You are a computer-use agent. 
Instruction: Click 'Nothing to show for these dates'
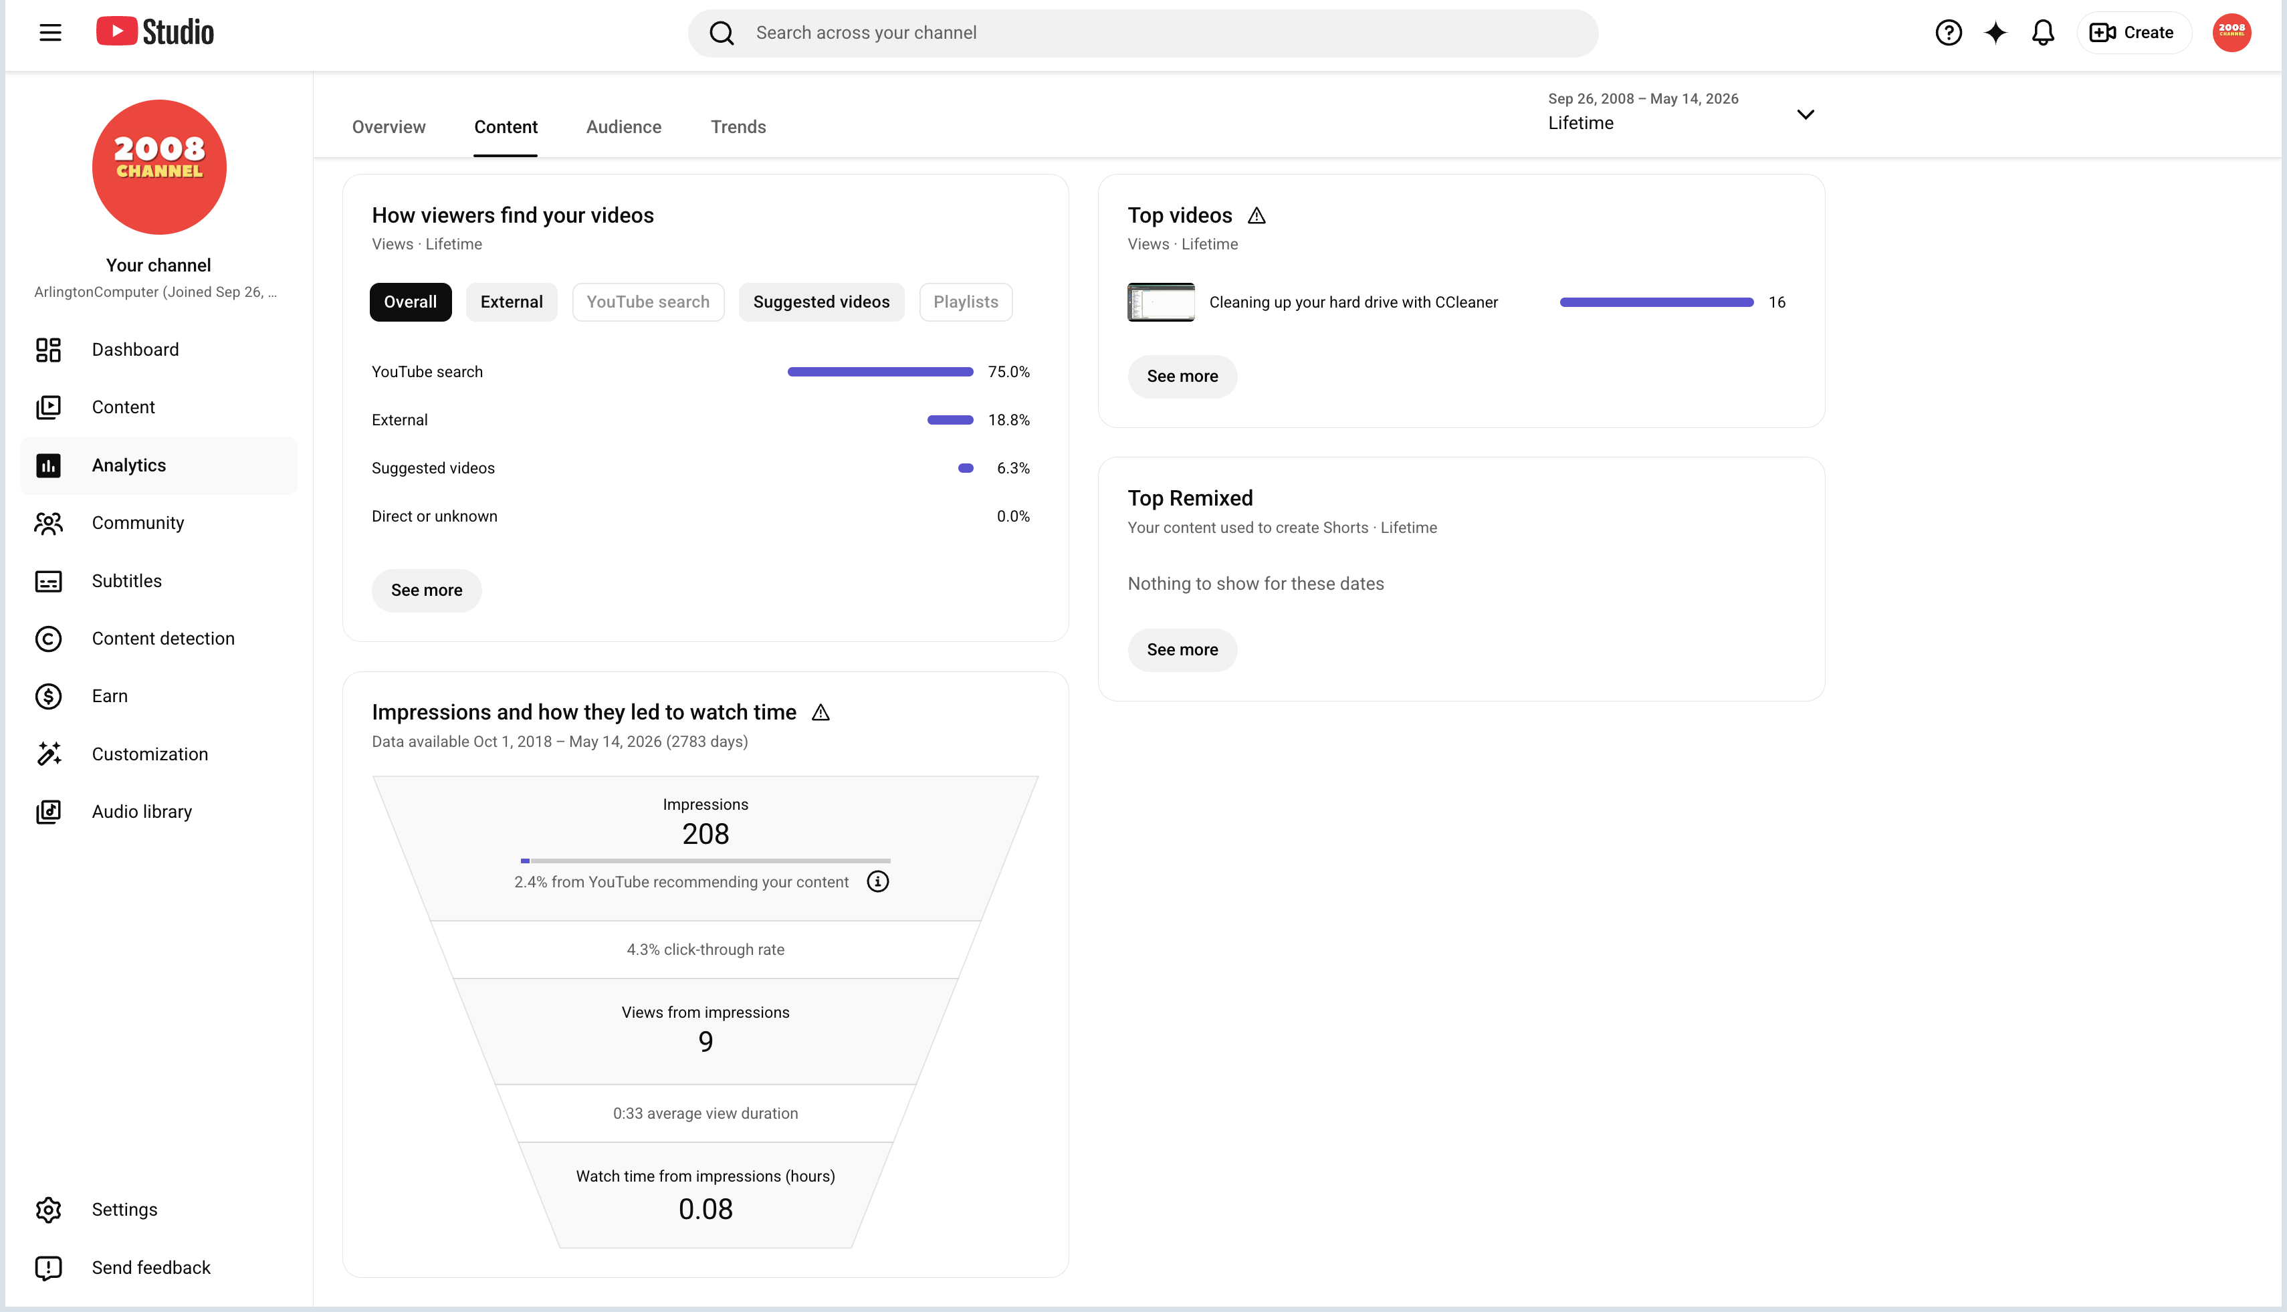tap(1255, 584)
